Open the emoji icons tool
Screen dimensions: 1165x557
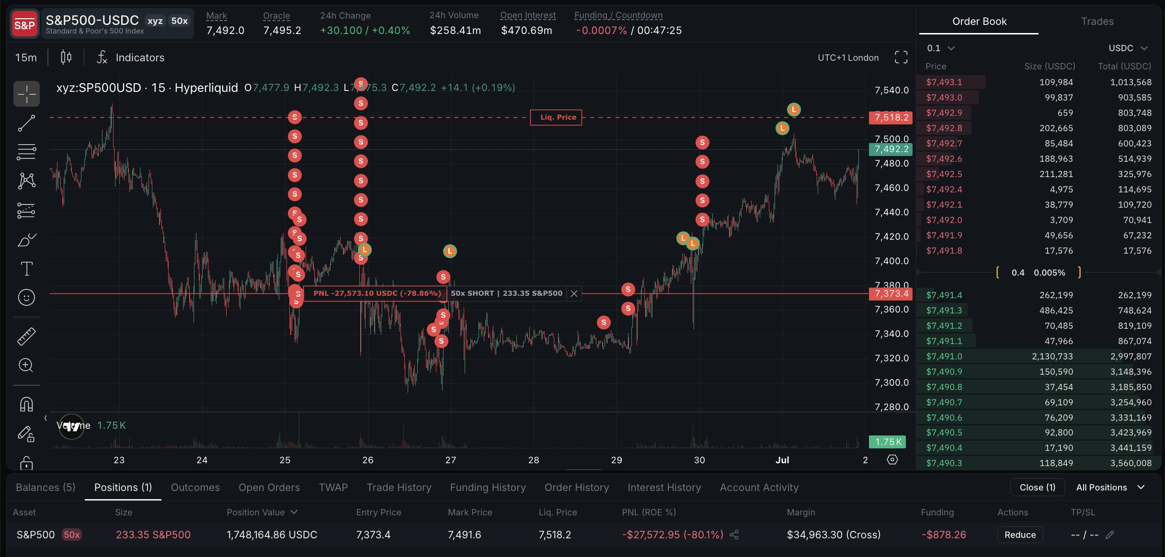point(26,298)
